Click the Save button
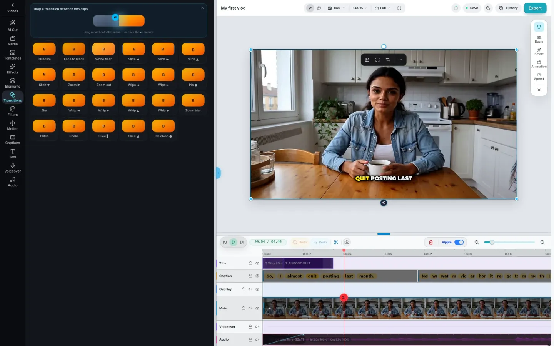 coord(472,8)
